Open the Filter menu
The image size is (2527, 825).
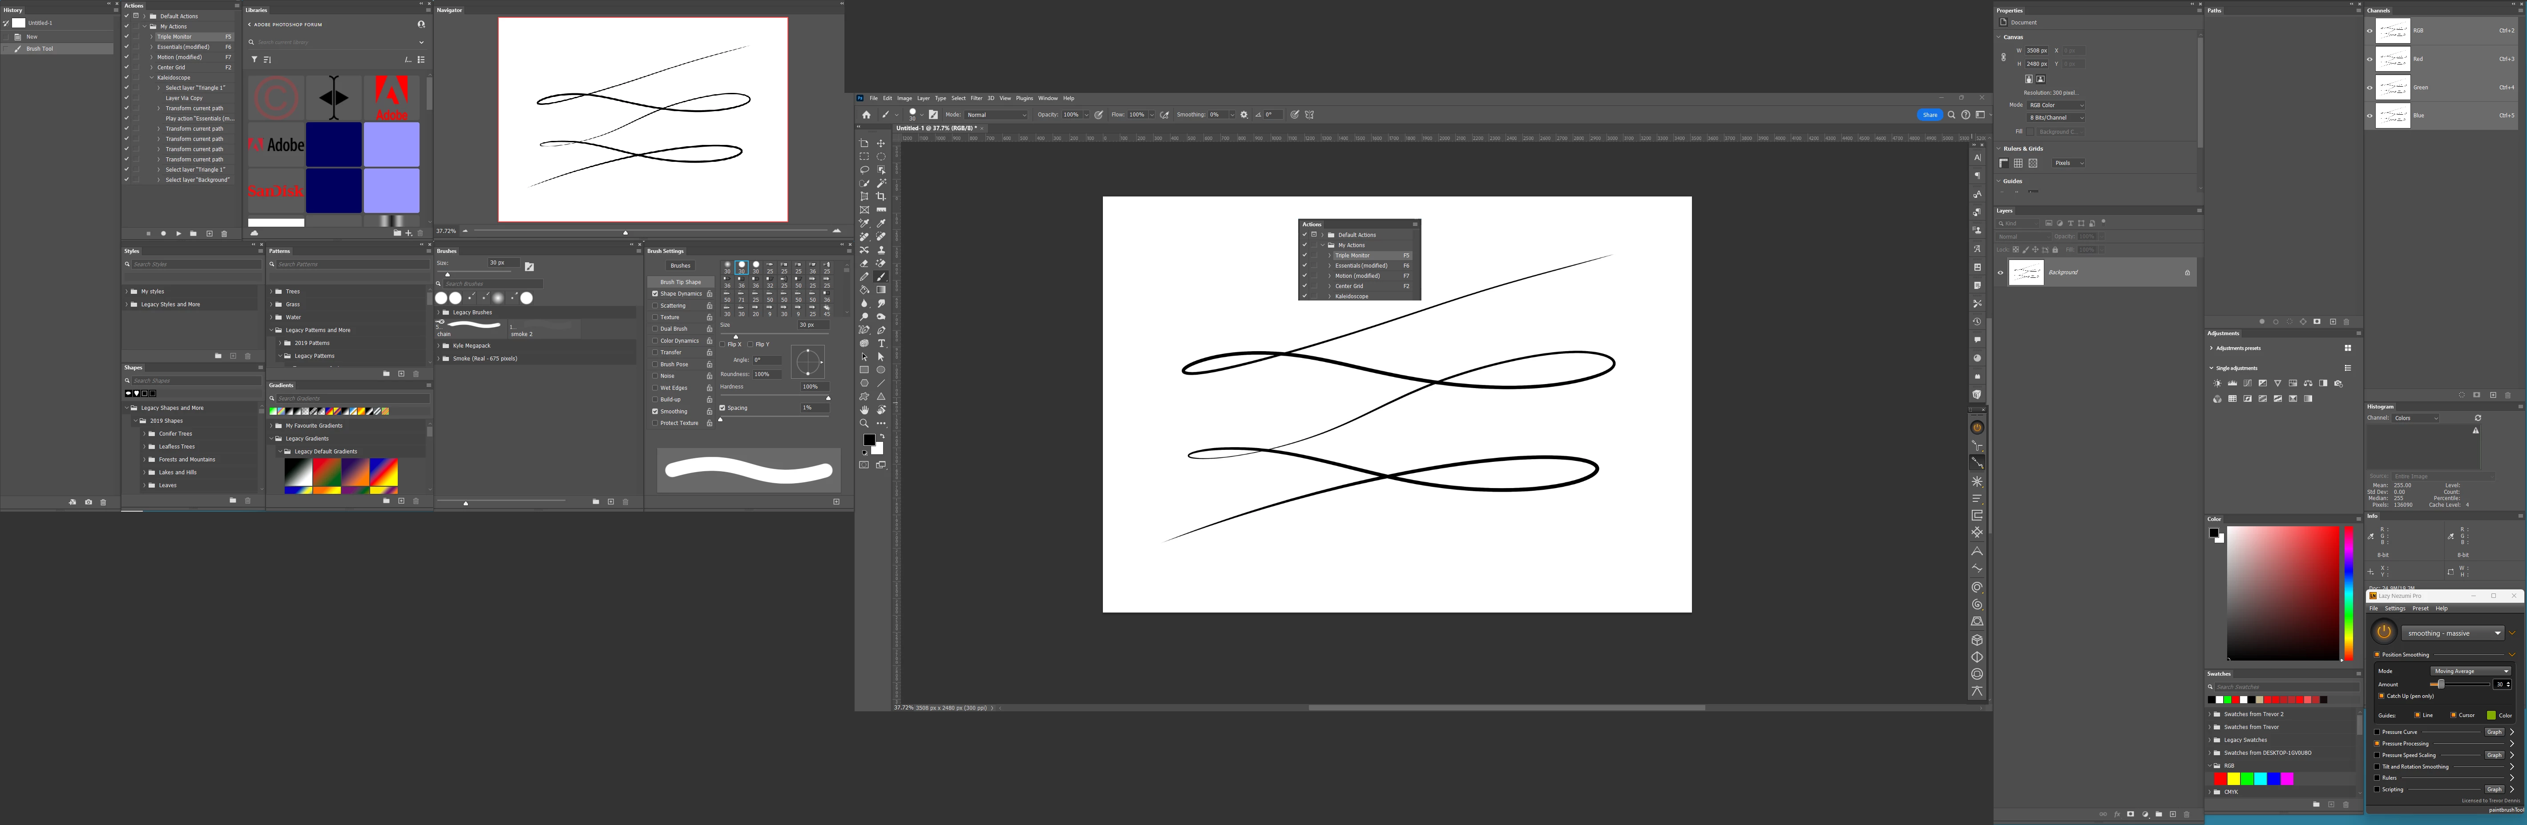pos(976,98)
